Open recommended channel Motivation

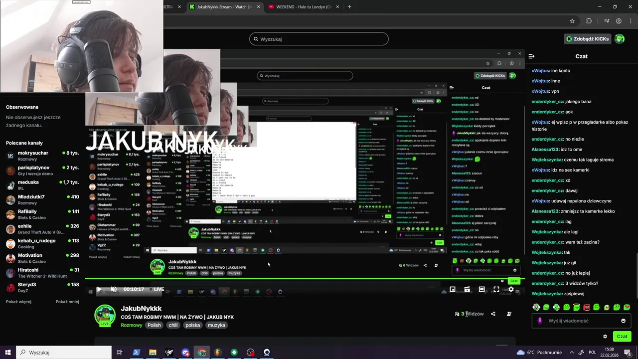coord(42,258)
